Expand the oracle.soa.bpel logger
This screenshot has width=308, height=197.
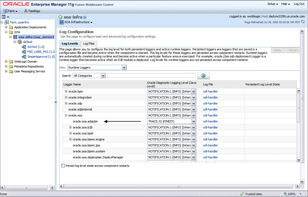(70, 133)
